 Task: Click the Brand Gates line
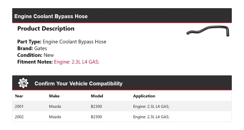[x=32, y=48]
